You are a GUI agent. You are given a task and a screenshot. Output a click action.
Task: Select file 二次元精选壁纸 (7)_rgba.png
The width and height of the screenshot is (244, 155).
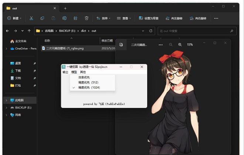click(x=65, y=48)
